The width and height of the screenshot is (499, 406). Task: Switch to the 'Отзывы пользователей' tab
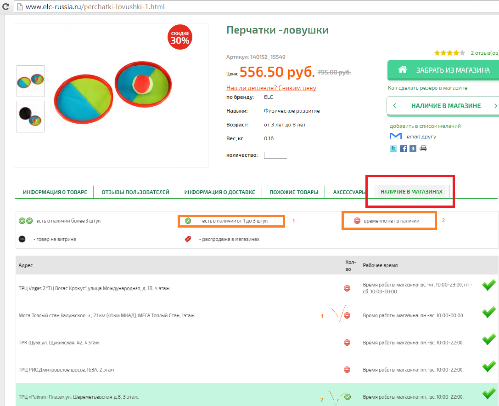coord(135,192)
